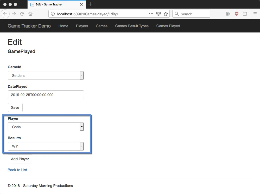Focus the browser Search box

tap(191, 14)
